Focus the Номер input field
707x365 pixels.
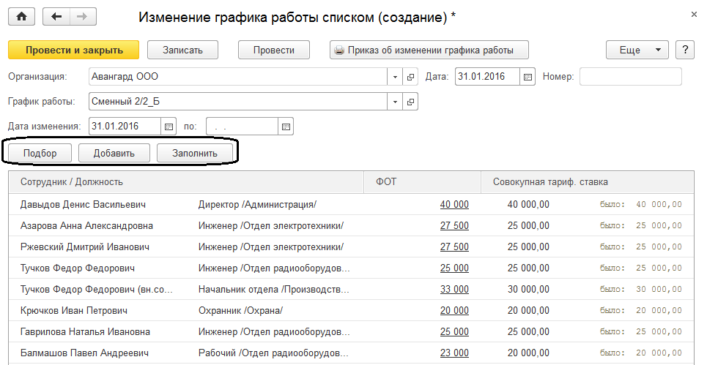pos(630,77)
